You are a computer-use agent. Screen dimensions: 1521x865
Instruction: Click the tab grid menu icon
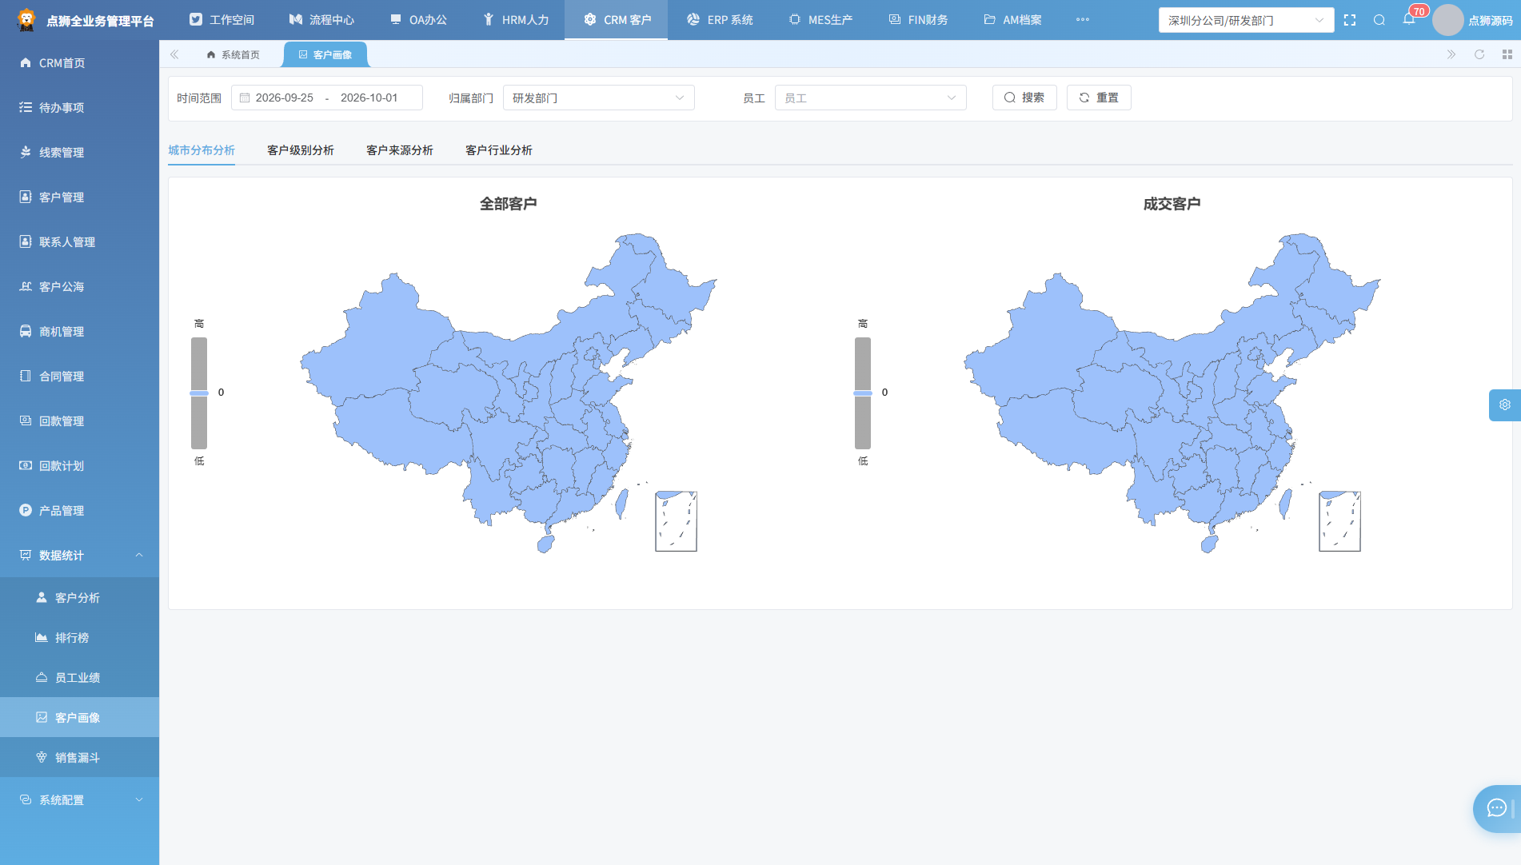1507,54
